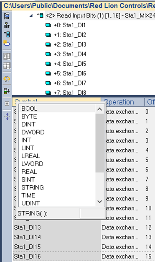
Task: Choose REAL from the data type list
Action: [x=57, y=171]
